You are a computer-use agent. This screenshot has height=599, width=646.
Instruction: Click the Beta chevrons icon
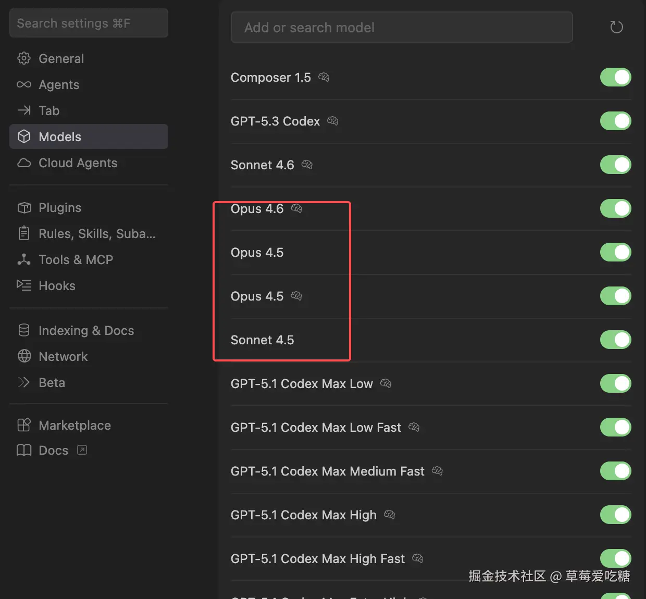click(24, 382)
